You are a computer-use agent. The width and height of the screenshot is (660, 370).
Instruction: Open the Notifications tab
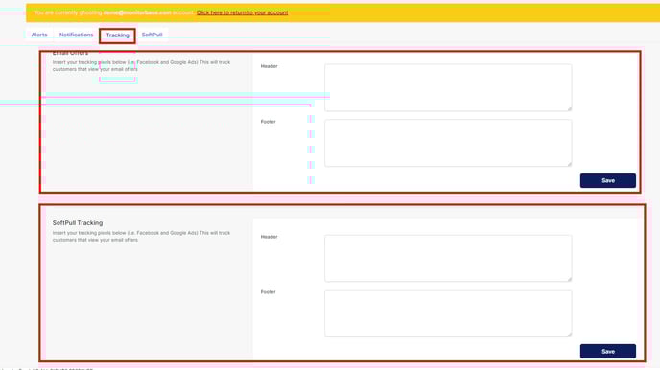point(76,35)
